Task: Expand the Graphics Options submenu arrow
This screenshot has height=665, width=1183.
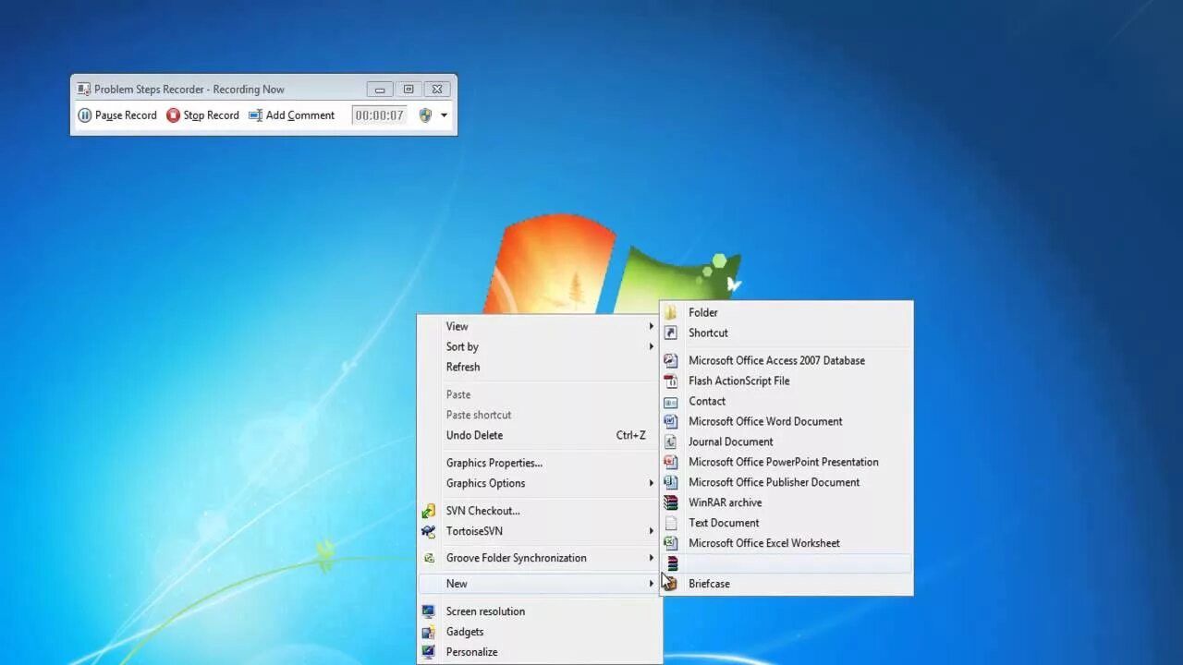Action: [x=651, y=483]
